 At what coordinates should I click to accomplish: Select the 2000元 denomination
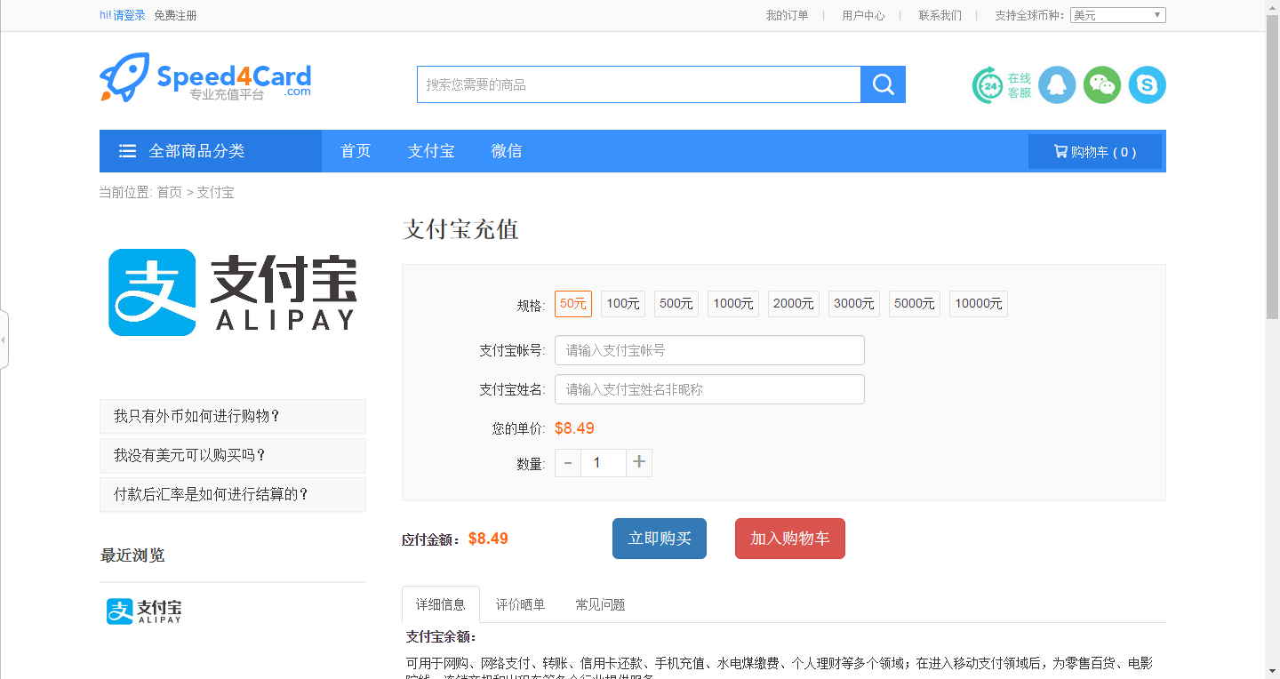[x=794, y=304]
